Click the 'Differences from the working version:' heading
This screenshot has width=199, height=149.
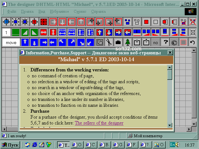(70, 70)
